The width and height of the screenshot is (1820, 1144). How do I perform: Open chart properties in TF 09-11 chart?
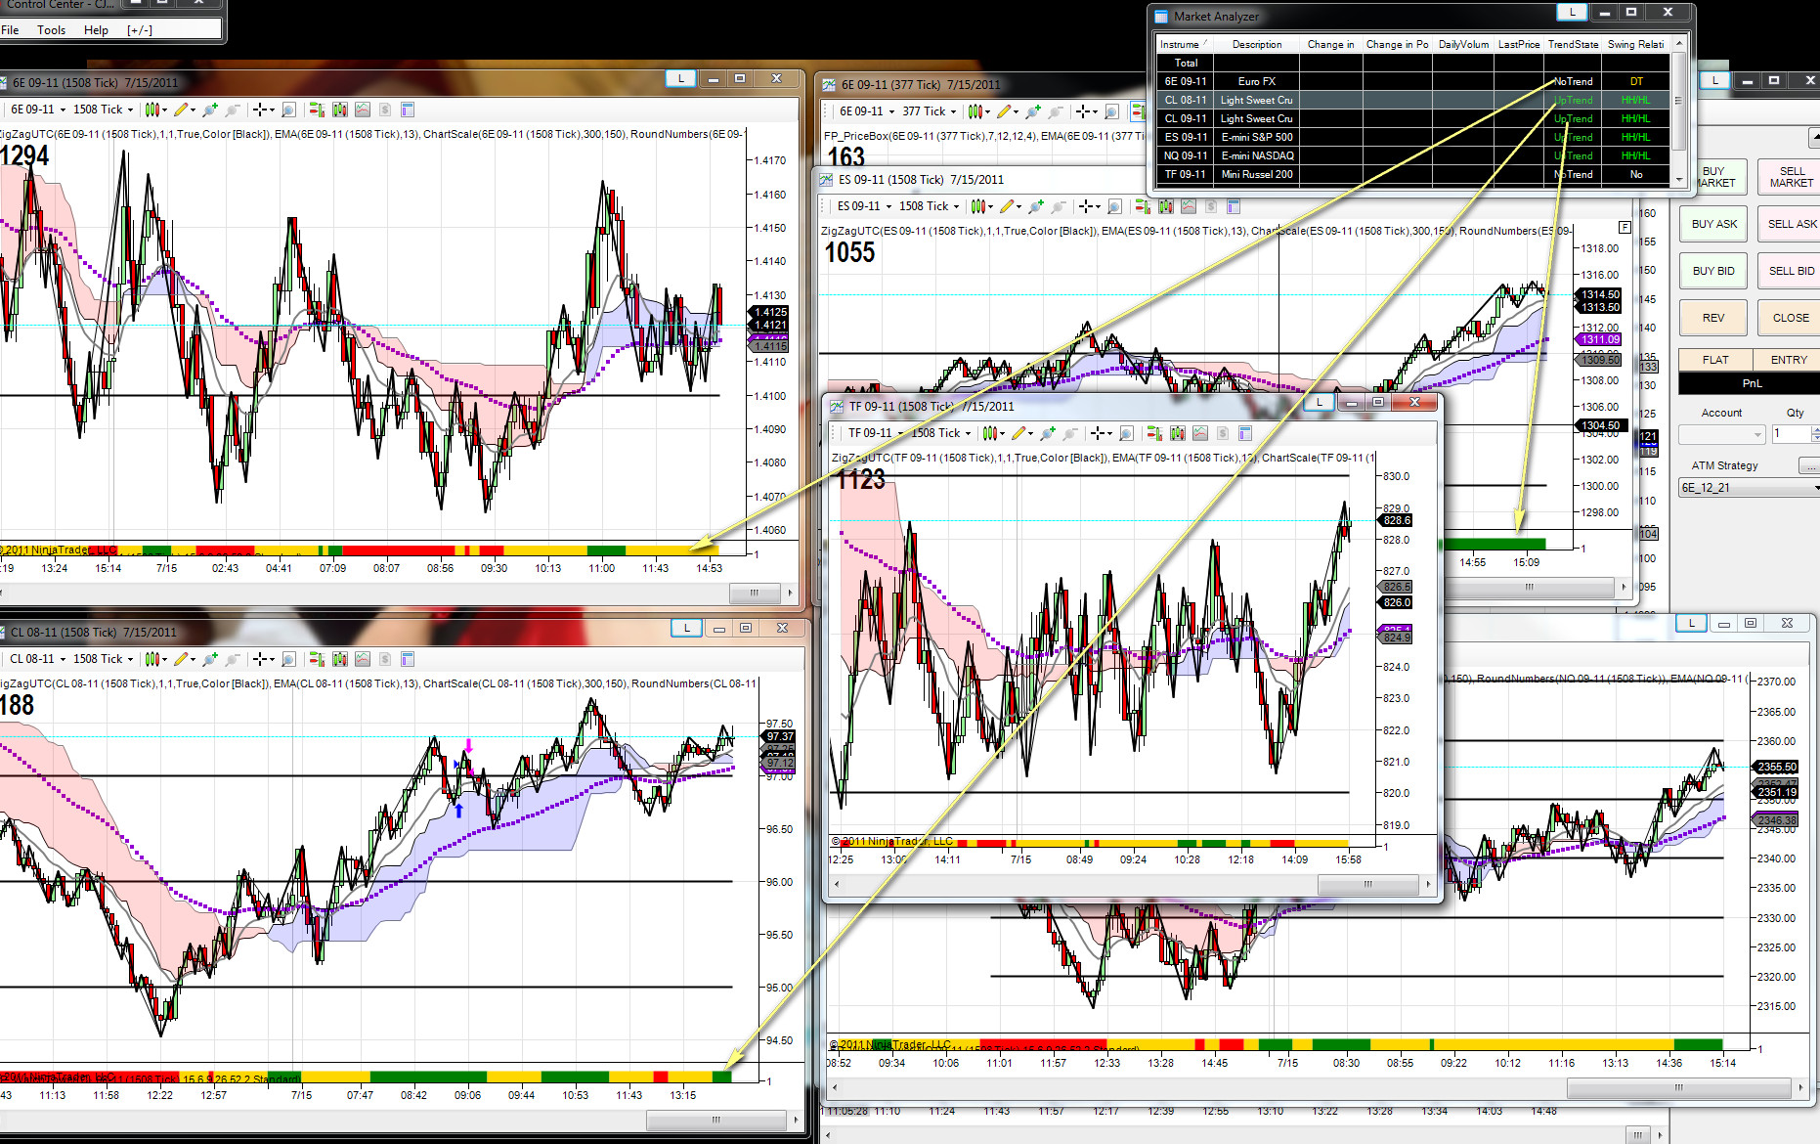click(1245, 433)
